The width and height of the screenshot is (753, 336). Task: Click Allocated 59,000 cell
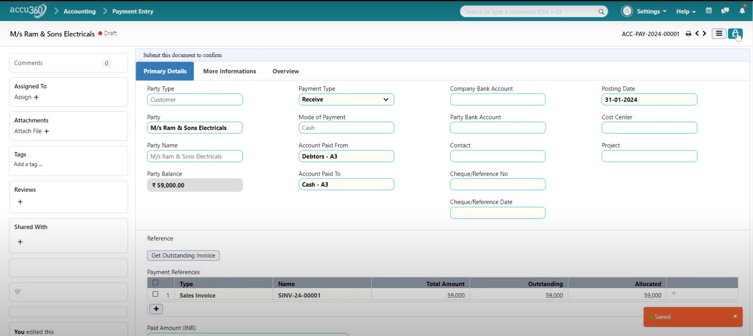(x=617, y=295)
